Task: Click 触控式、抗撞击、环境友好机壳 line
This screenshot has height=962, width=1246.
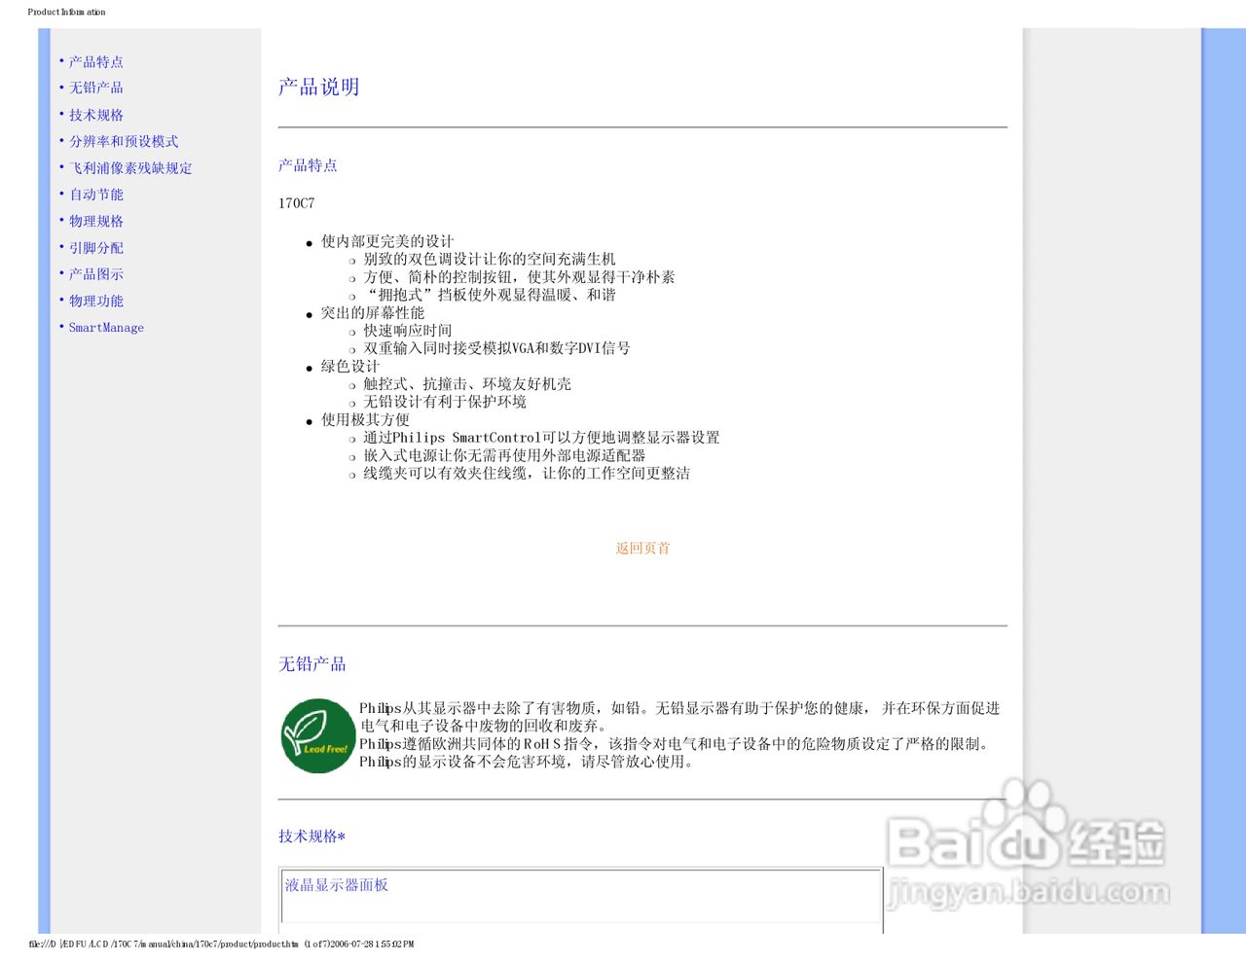Action: click(x=467, y=384)
